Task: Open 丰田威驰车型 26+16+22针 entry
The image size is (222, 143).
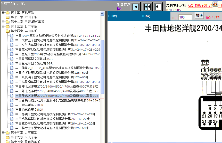Action: [x=52, y=119]
